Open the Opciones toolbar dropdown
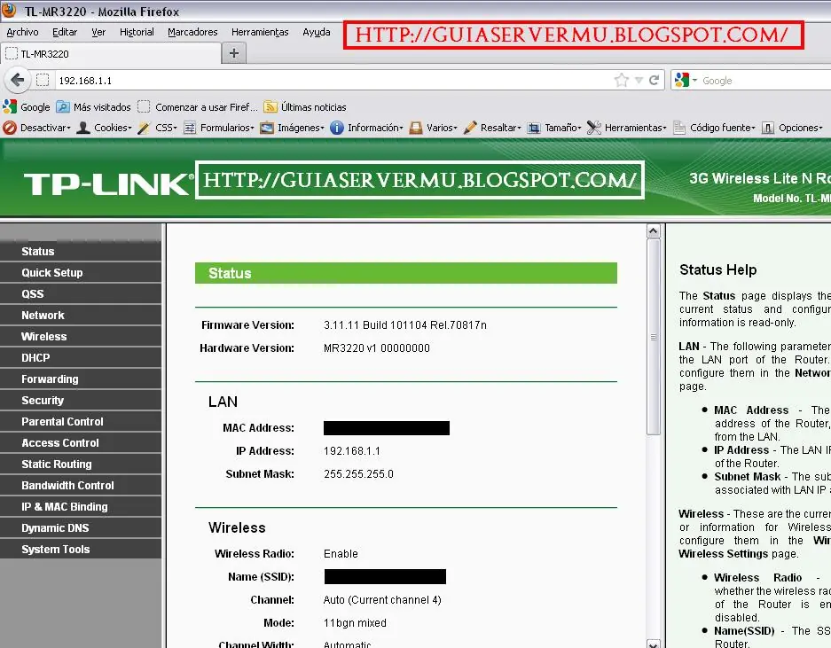The height and width of the screenshot is (648, 831). (792, 128)
